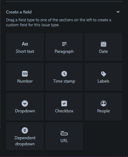Click the Dependent dropdown label text
This screenshot has width=128, height=157.
pos(25,141)
